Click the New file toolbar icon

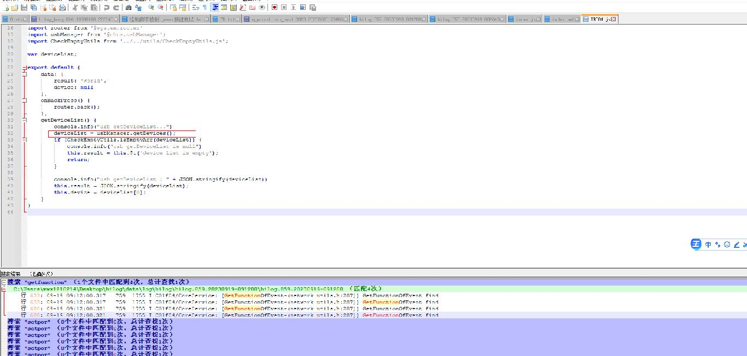coord(6,8)
